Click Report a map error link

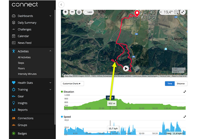(179, 76)
